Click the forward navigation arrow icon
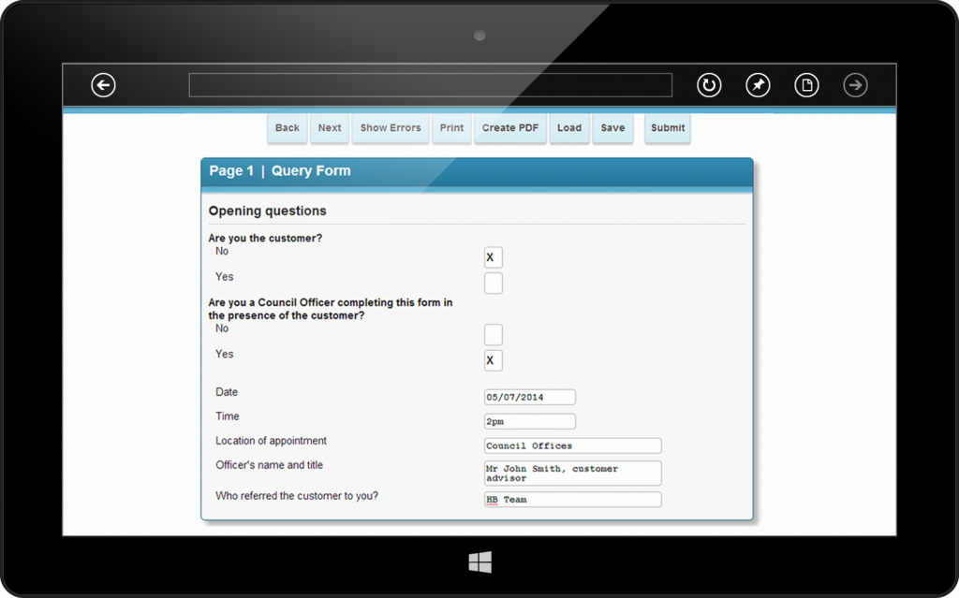This screenshot has height=598, width=959. click(855, 85)
